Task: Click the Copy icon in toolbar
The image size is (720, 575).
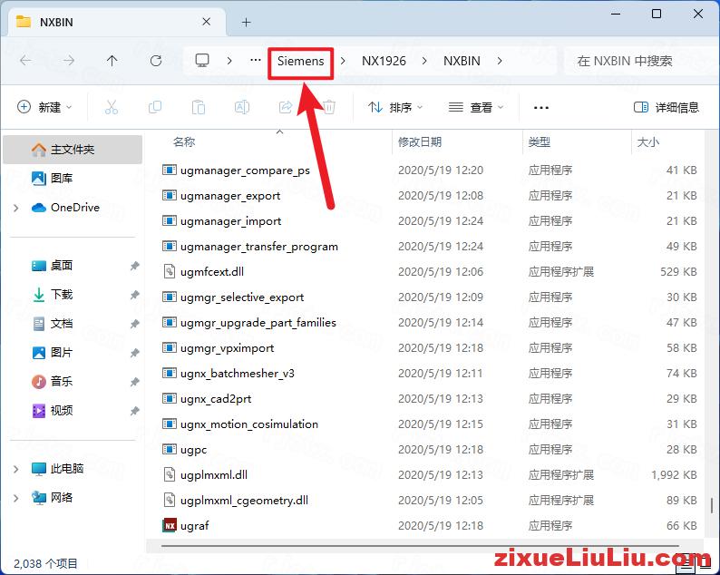Action: point(155,107)
